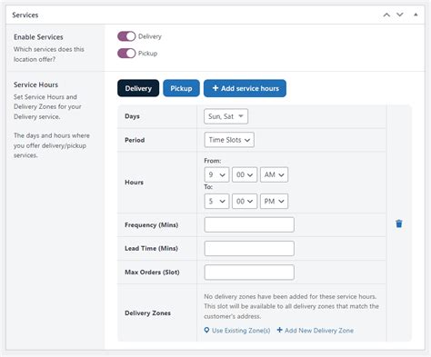Focus the Lead Time (Mins) input field
The height and width of the screenshot is (357, 431).
coord(249,248)
